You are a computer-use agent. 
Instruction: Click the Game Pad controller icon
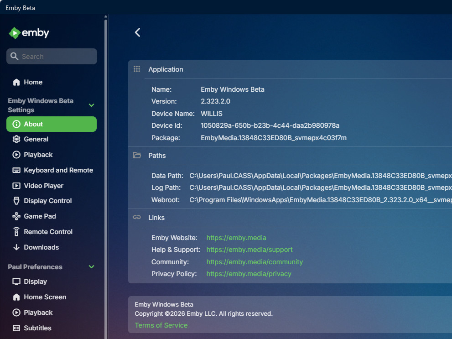(x=16, y=216)
